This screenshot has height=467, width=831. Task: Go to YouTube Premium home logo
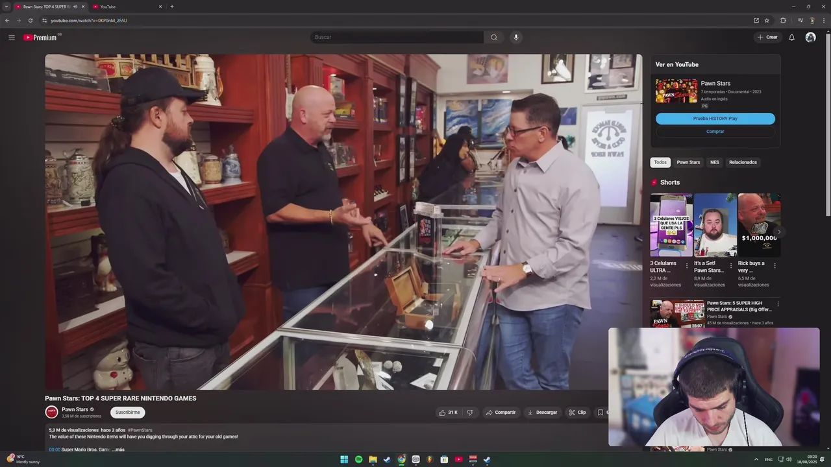pyautogui.click(x=40, y=37)
